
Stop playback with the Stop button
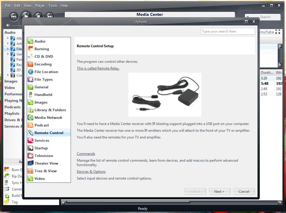click(38, 15)
